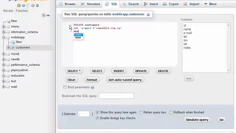Click the Clear button
The height and width of the screenshot is (133, 236).
[71, 80]
